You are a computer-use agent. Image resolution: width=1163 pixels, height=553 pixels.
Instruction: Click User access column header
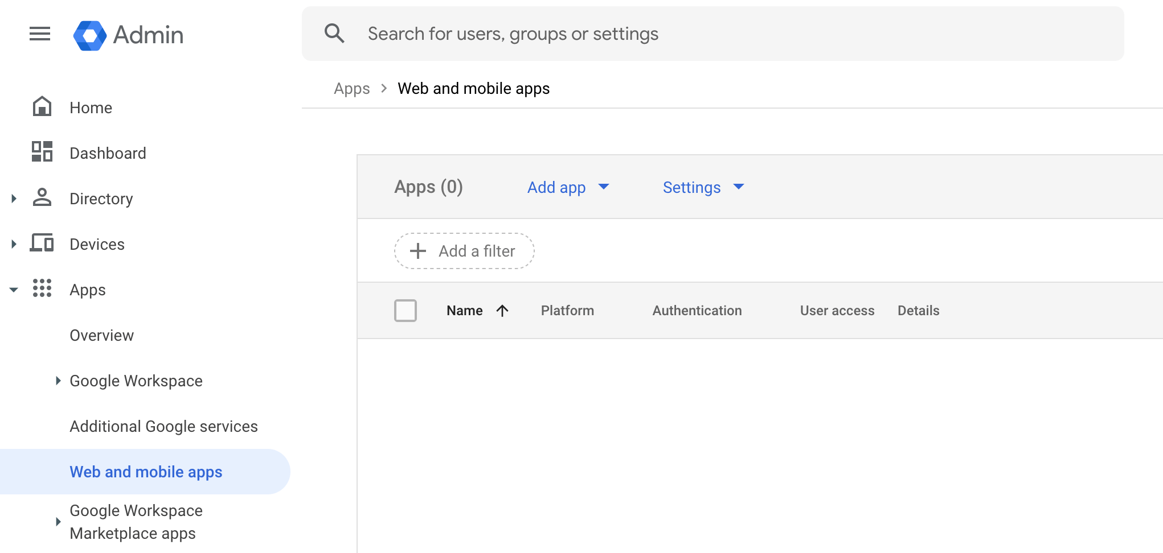tap(837, 311)
